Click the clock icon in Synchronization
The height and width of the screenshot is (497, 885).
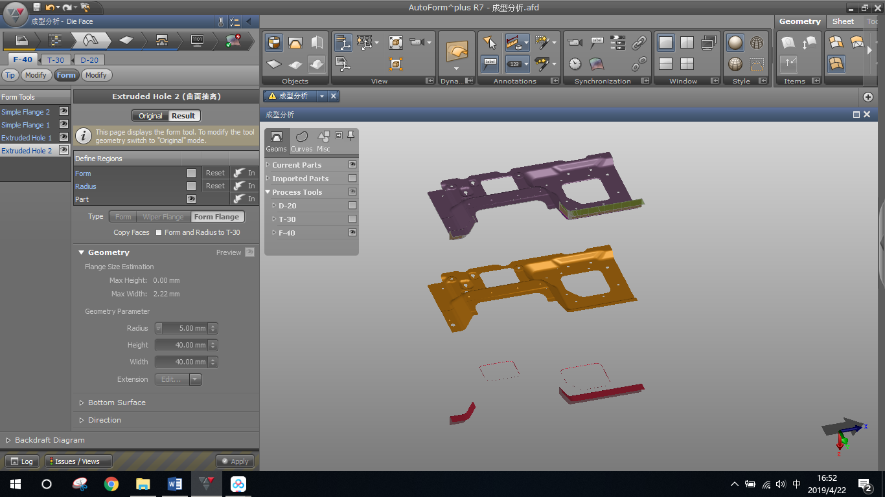(x=575, y=64)
